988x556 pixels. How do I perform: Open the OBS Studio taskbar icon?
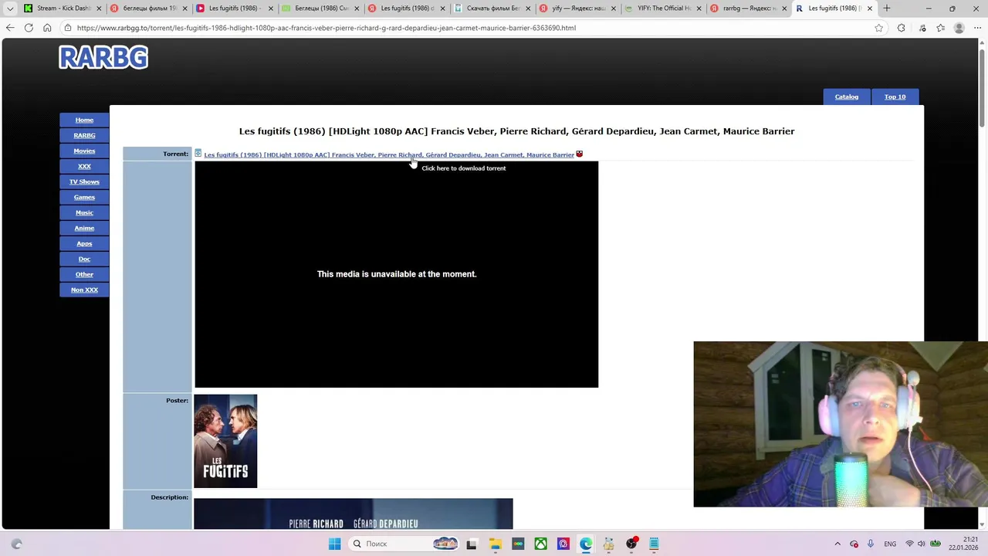coord(631,544)
